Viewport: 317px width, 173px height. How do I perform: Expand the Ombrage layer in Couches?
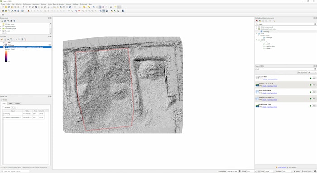click(x=1, y=45)
